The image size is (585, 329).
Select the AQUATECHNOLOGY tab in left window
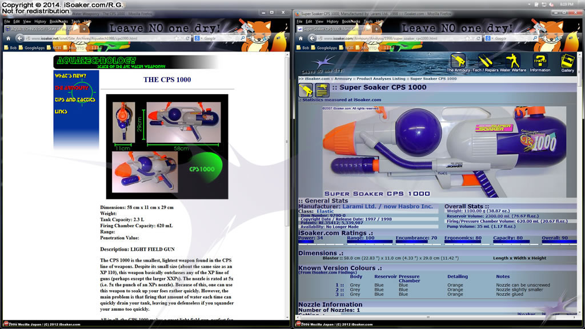pos(41,29)
